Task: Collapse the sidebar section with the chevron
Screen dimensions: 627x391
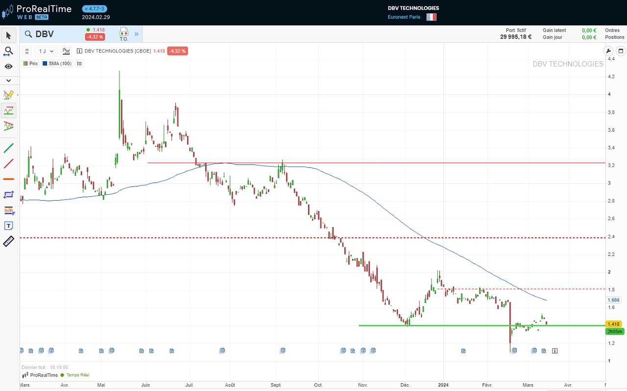Action: pyautogui.click(x=8, y=80)
